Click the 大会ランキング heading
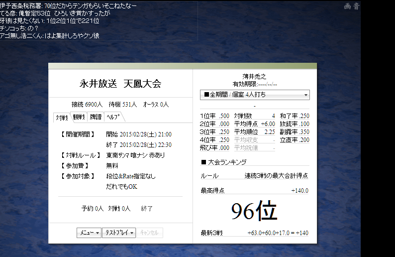Viewport: 395px width, 257px height. click(x=224, y=162)
